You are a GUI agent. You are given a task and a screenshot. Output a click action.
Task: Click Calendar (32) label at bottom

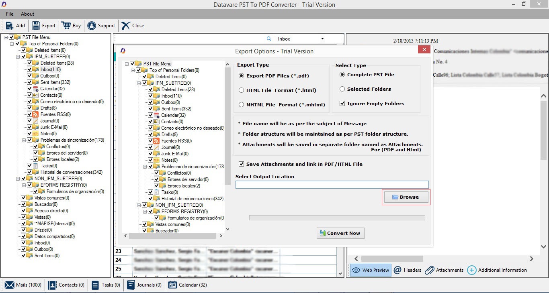pos(193,285)
